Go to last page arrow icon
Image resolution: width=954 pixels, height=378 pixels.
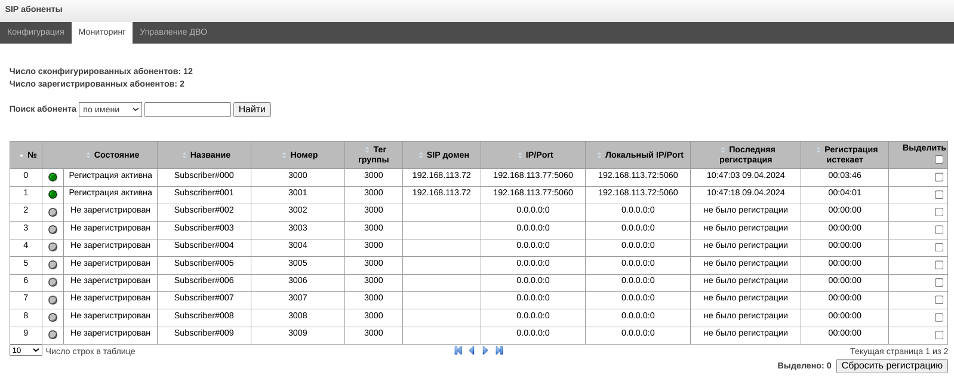[x=500, y=351]
